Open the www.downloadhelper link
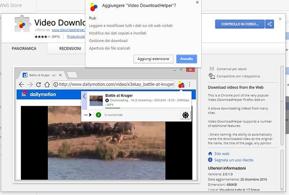 pos(68,30)
